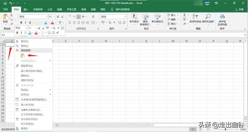The height and width of the screenshot is (132, 248).
Task: Open the ribbon font name dropdown
Action: point(46,17)
